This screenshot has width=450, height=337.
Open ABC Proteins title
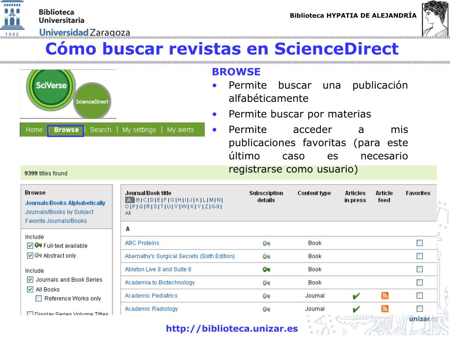click(142, 243)
